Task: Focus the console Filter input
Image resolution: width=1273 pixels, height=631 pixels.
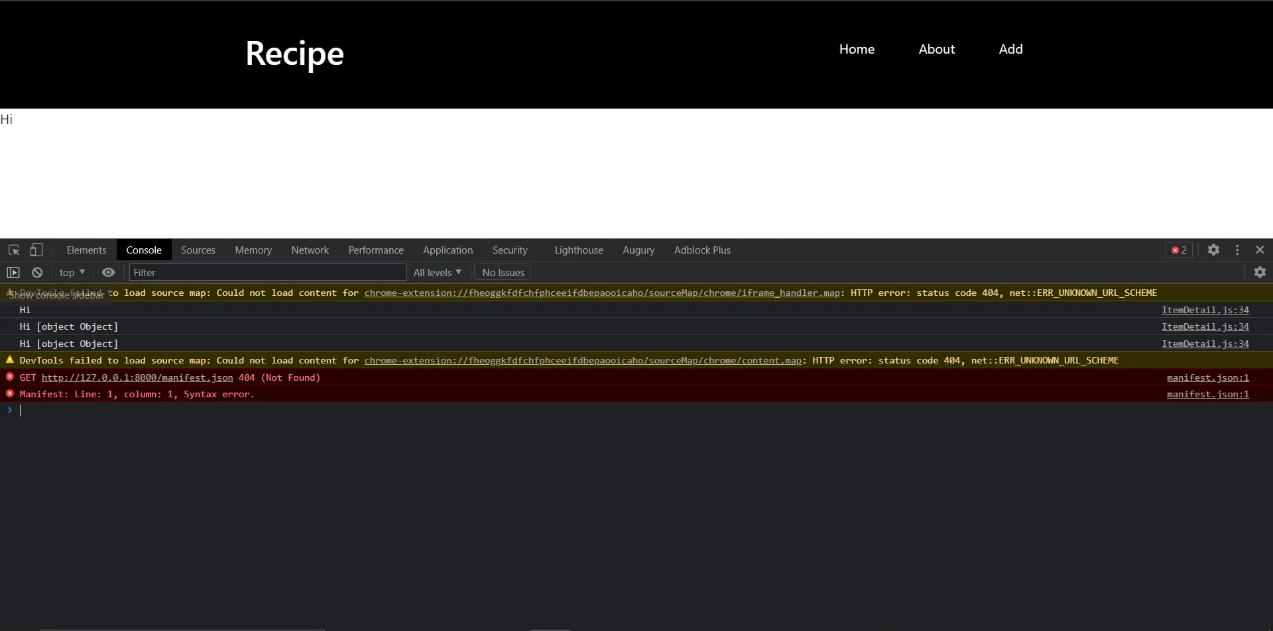Action: (x=268, y=273)
